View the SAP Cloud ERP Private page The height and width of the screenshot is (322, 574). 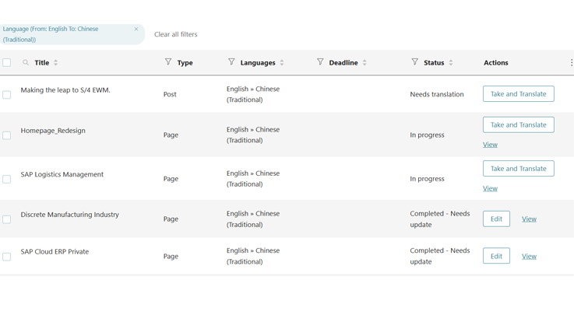pyautogui.click(x=529, y=257)
